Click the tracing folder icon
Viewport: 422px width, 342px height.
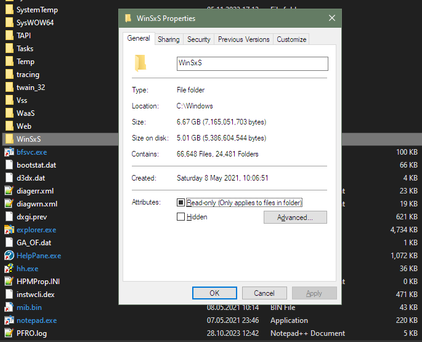[x=9, y=75]
